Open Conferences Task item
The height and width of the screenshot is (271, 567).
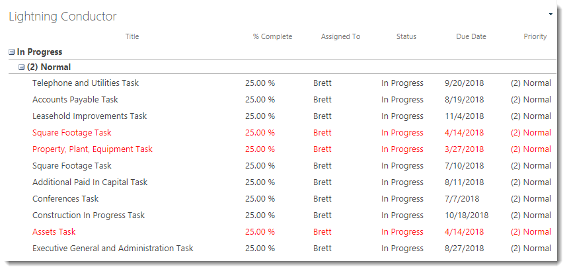click(x=65, y=199)
